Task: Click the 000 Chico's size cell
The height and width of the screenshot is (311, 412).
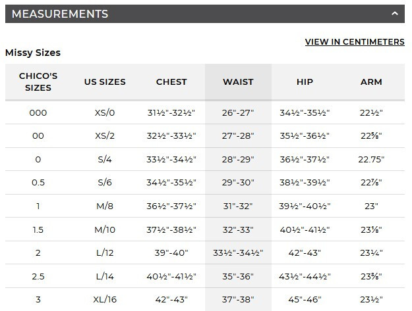Action: (x=38, y=112)
